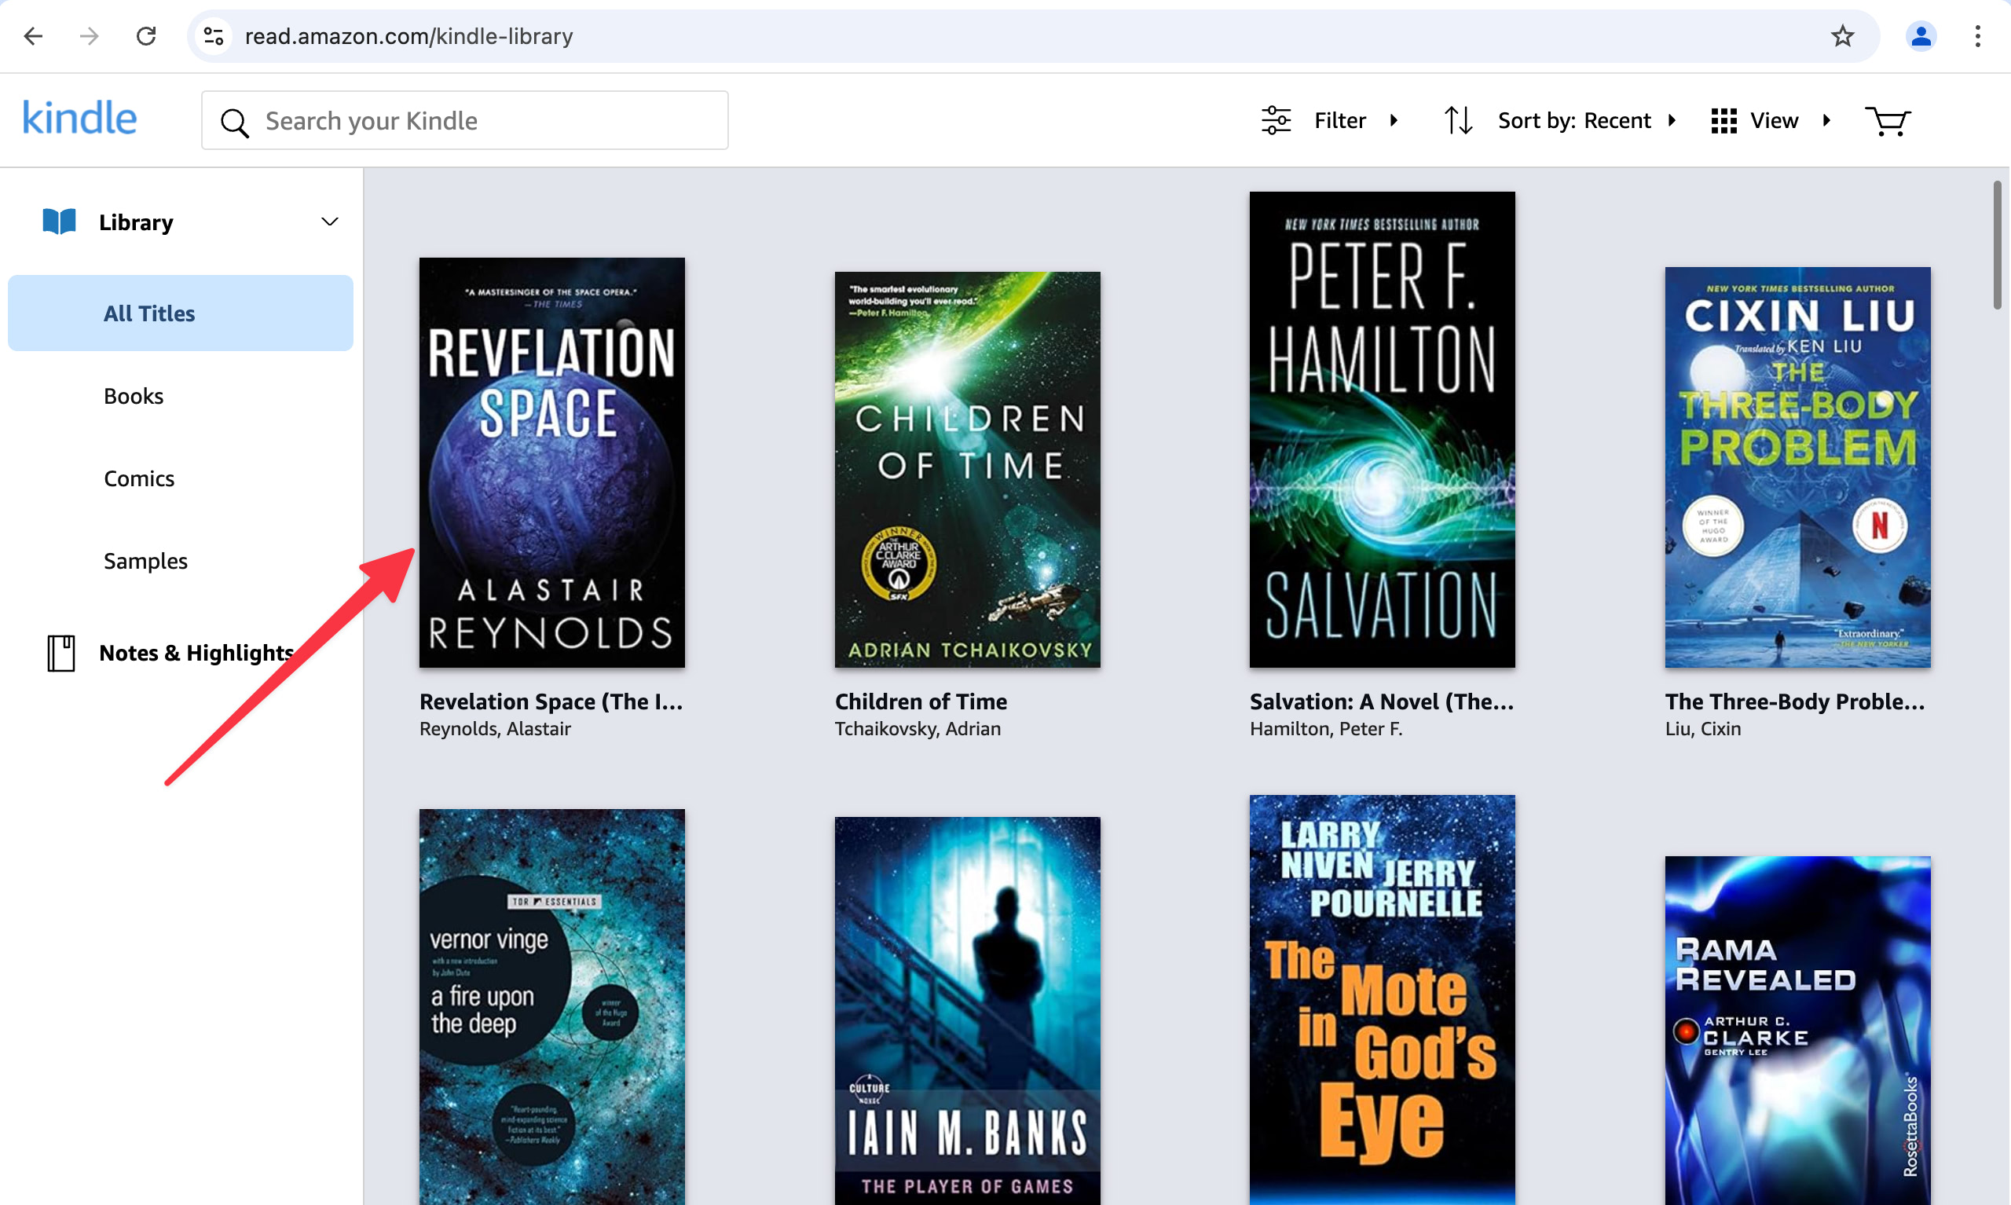Viewport: 2011px width, 1205px height.
Task: Open Chrome three-dot menu
Action: (x=1978, y=35)
